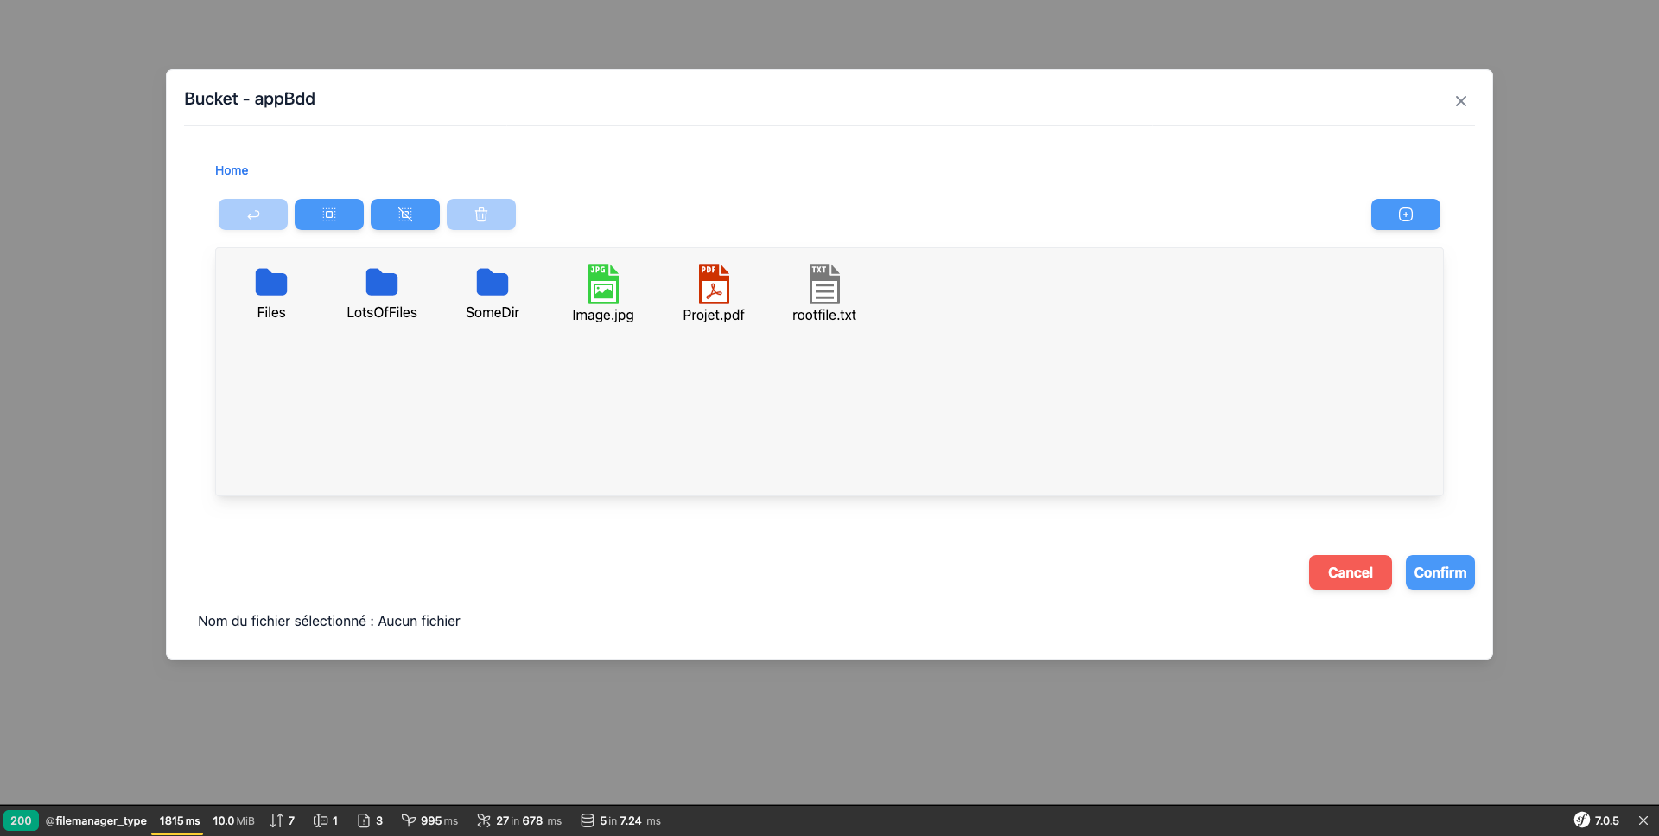1659x836 pixels.
Task: Click the add new item plus button
Action: click(x=1406, y=214)
